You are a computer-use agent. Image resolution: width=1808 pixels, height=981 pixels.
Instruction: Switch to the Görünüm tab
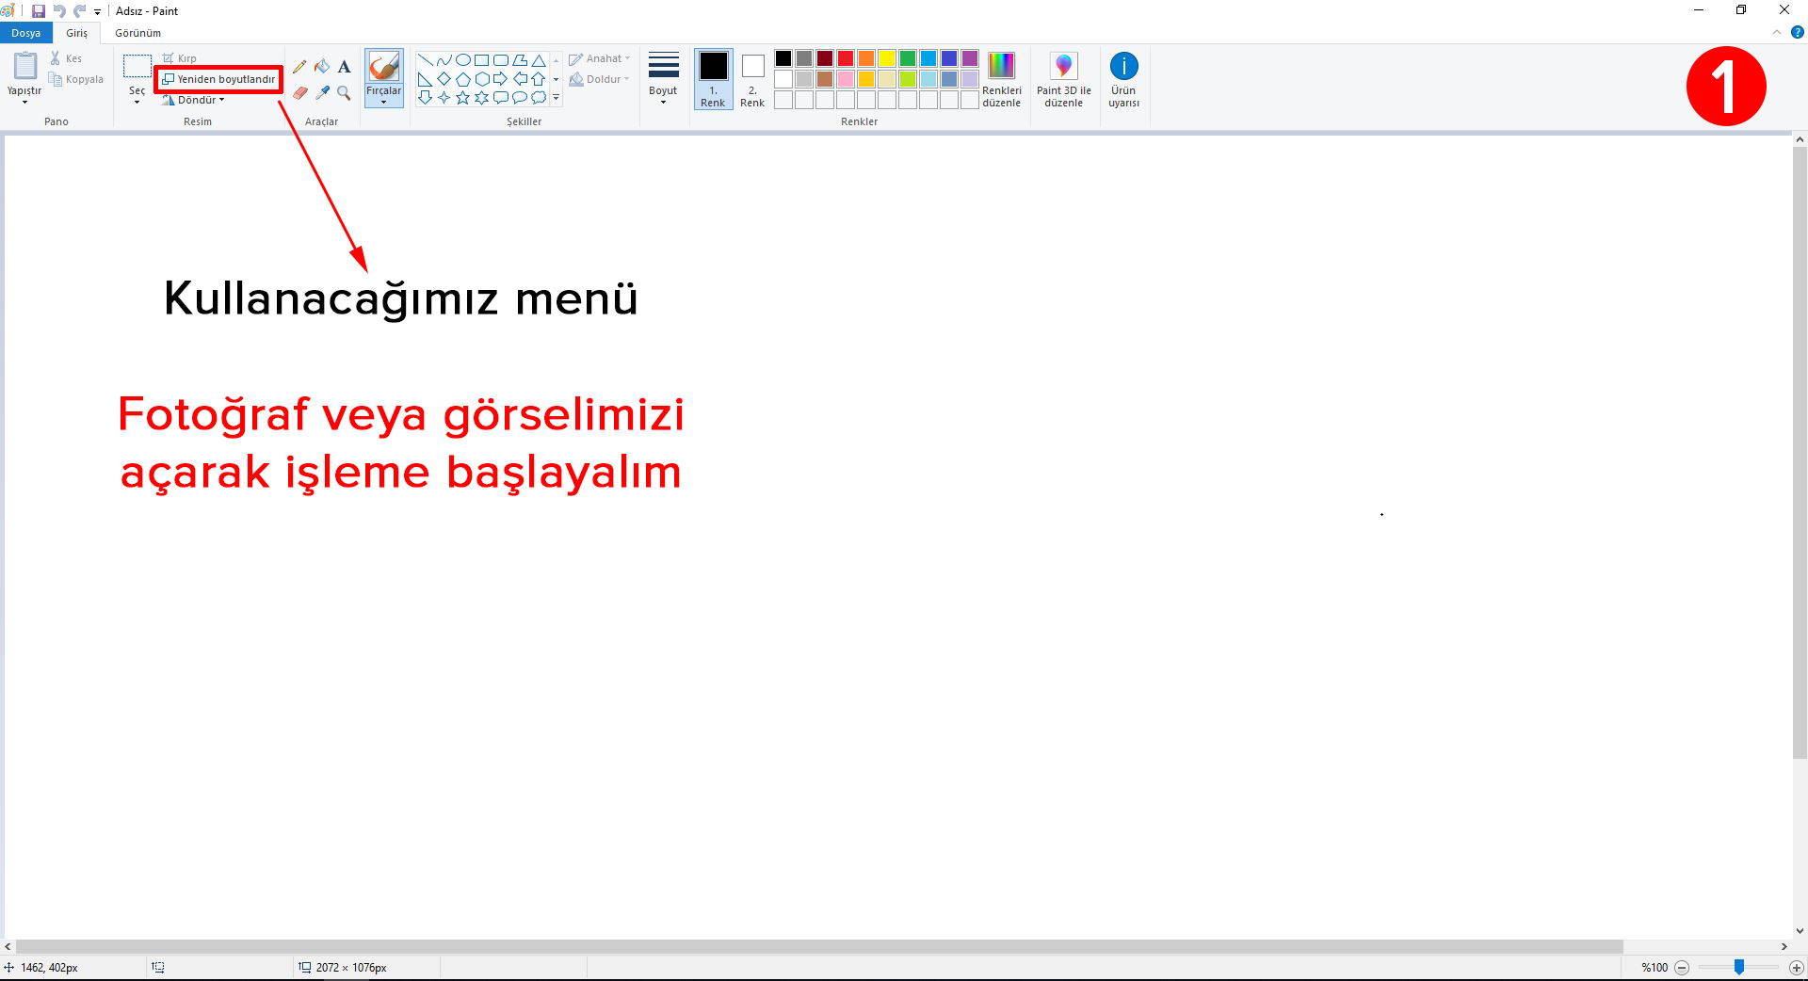point(137,33)
